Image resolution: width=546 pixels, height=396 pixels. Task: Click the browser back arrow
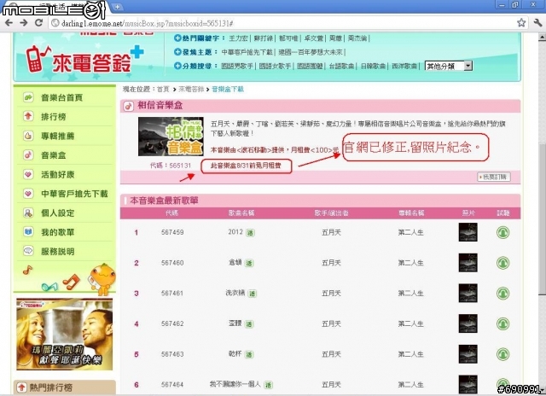(x=9, y=23)
